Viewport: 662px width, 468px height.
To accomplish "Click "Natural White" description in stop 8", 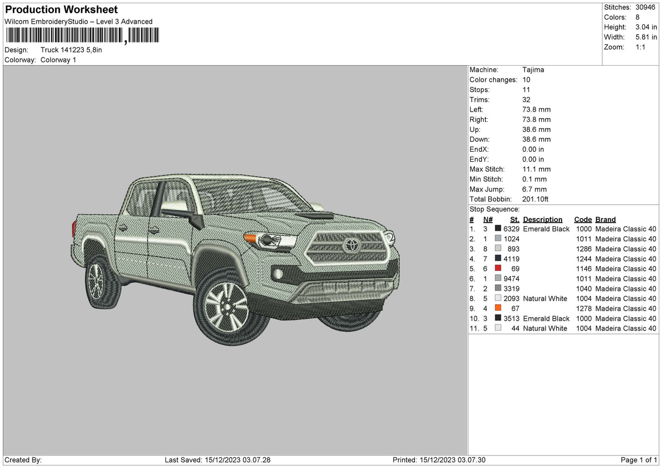I will tap(545, 299).
